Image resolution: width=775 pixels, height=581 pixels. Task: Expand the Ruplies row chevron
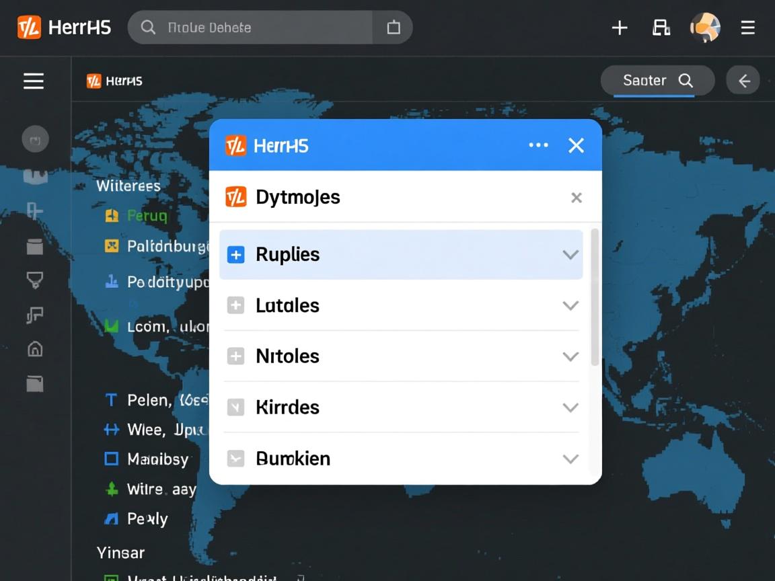click(x=570, y=255)
